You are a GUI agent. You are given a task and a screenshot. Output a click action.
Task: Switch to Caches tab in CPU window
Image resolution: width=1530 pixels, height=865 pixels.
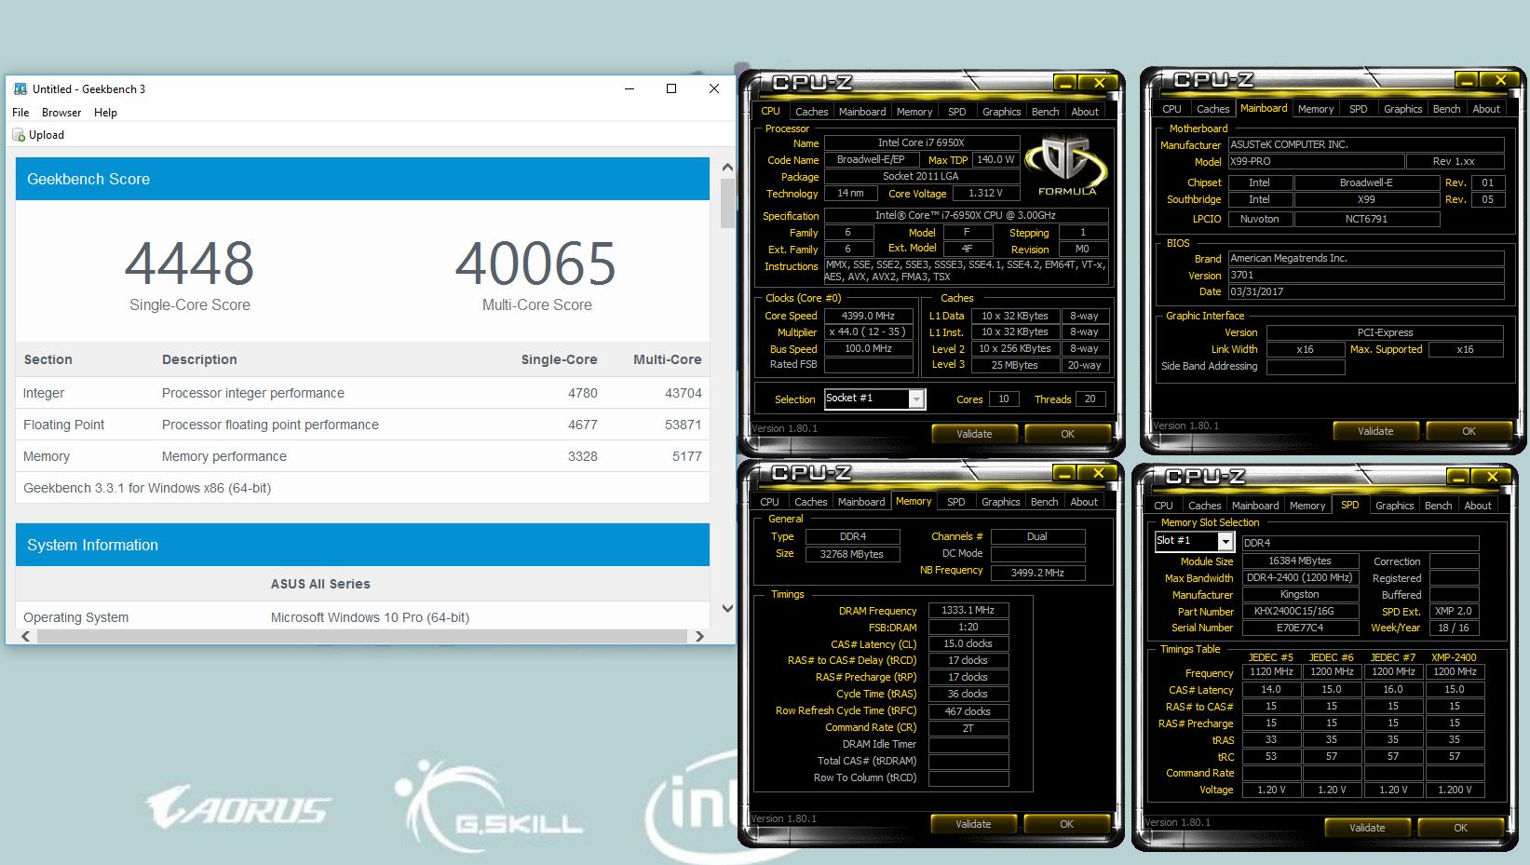point(811,112)
